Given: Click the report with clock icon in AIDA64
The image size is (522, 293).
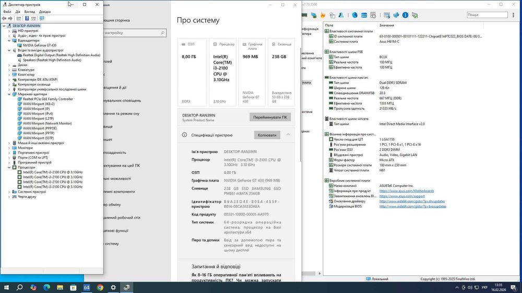Looking at the screenshot, I should coord(373,15).
